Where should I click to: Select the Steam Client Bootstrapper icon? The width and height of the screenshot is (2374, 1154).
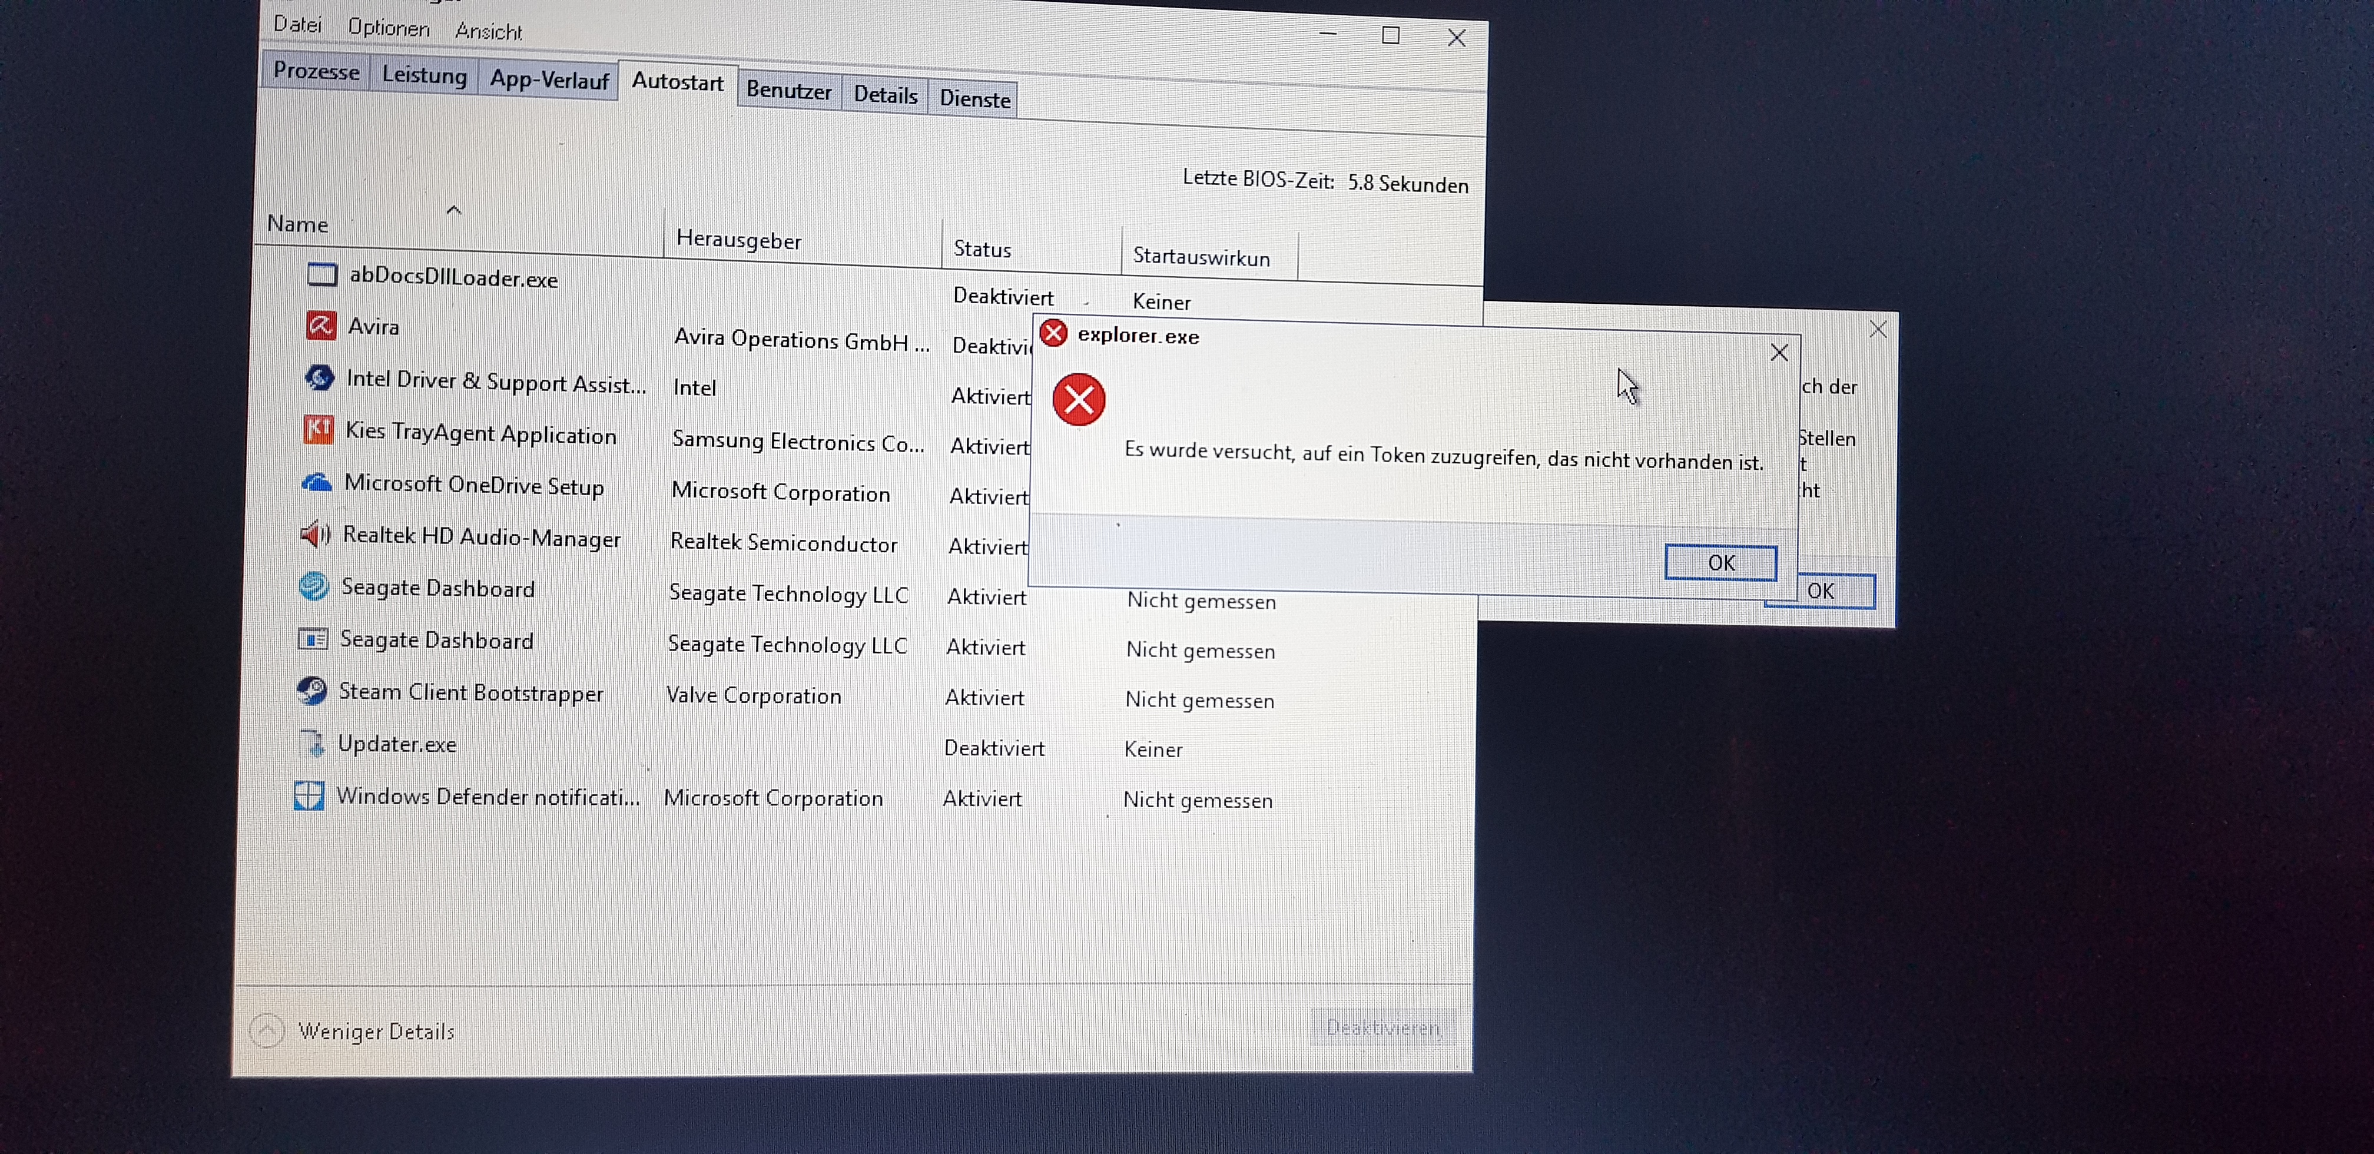tap(311, 691)
